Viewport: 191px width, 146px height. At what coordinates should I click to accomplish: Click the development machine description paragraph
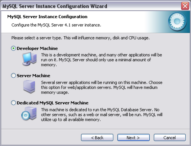pyautogui.click(x=101, y=60)
